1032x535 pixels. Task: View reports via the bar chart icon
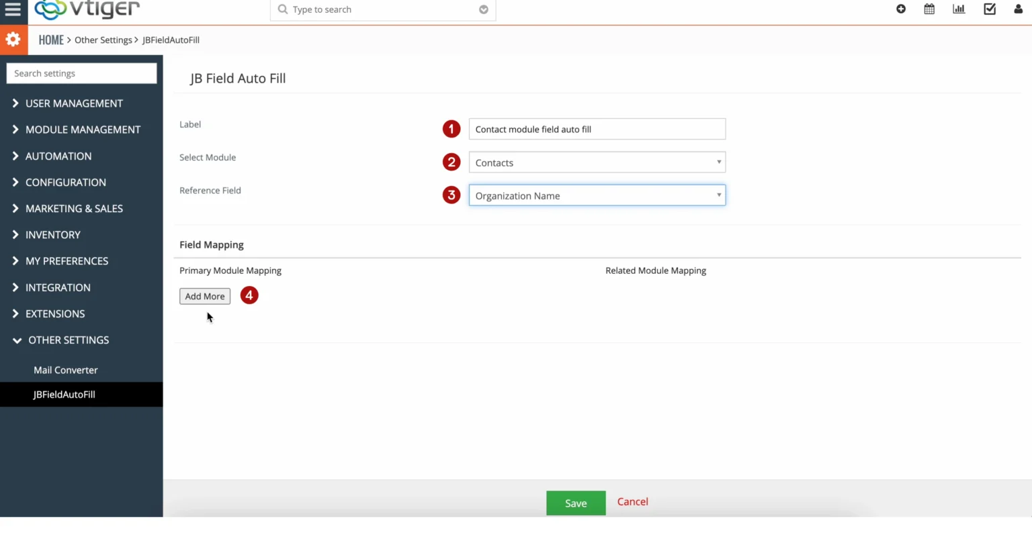click(x=959, y=9)
